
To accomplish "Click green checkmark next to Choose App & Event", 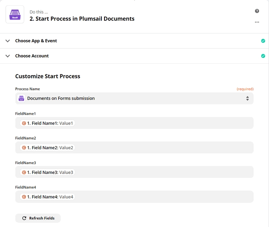I will click(x=263, y=41).
